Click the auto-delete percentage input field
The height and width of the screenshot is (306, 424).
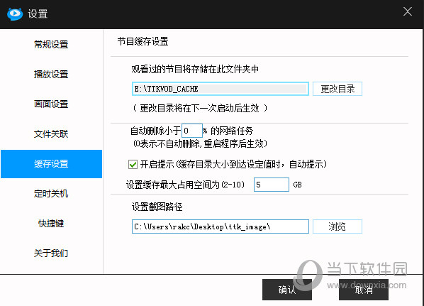192,131
